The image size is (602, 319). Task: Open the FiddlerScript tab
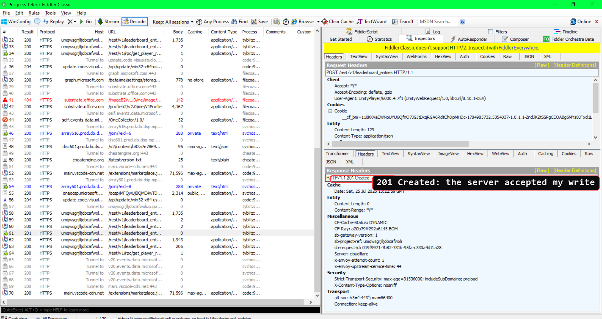362,32
